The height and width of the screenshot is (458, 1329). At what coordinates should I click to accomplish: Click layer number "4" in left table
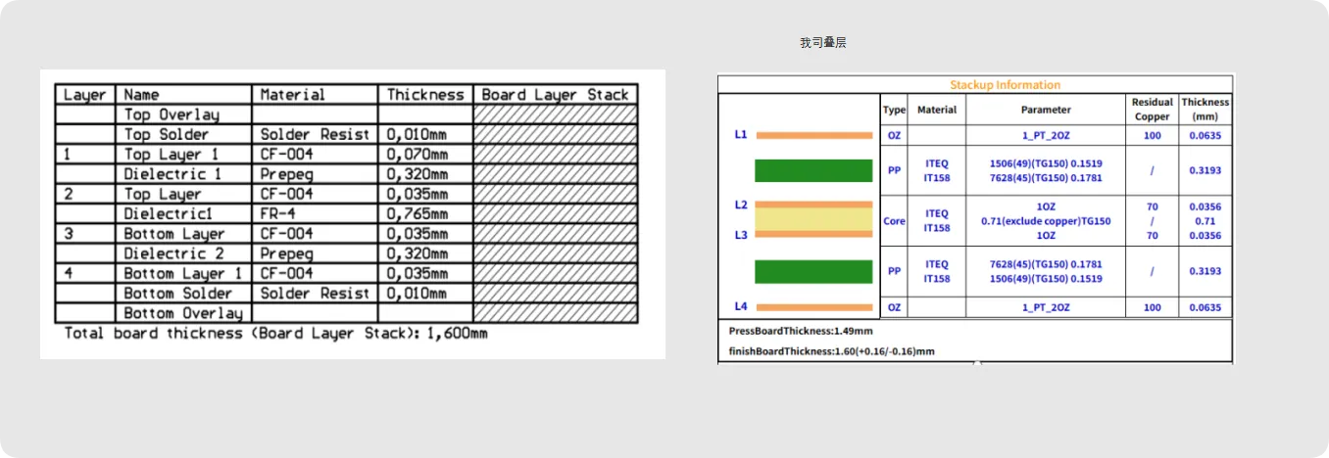click(x=68, y=273)
